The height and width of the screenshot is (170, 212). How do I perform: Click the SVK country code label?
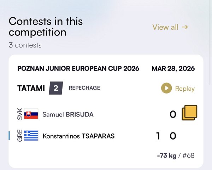20,114
